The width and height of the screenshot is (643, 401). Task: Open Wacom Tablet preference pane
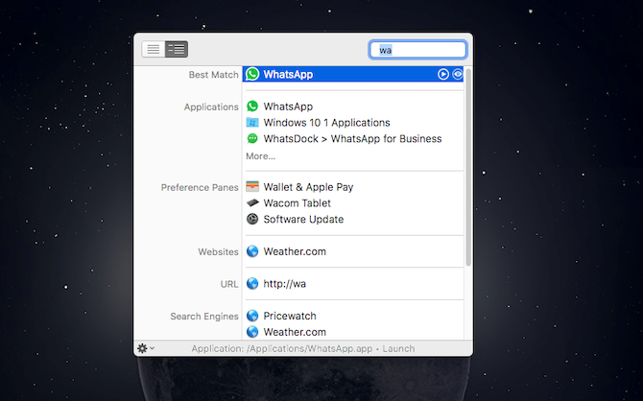pyautogui.click(x=297, y=203)
